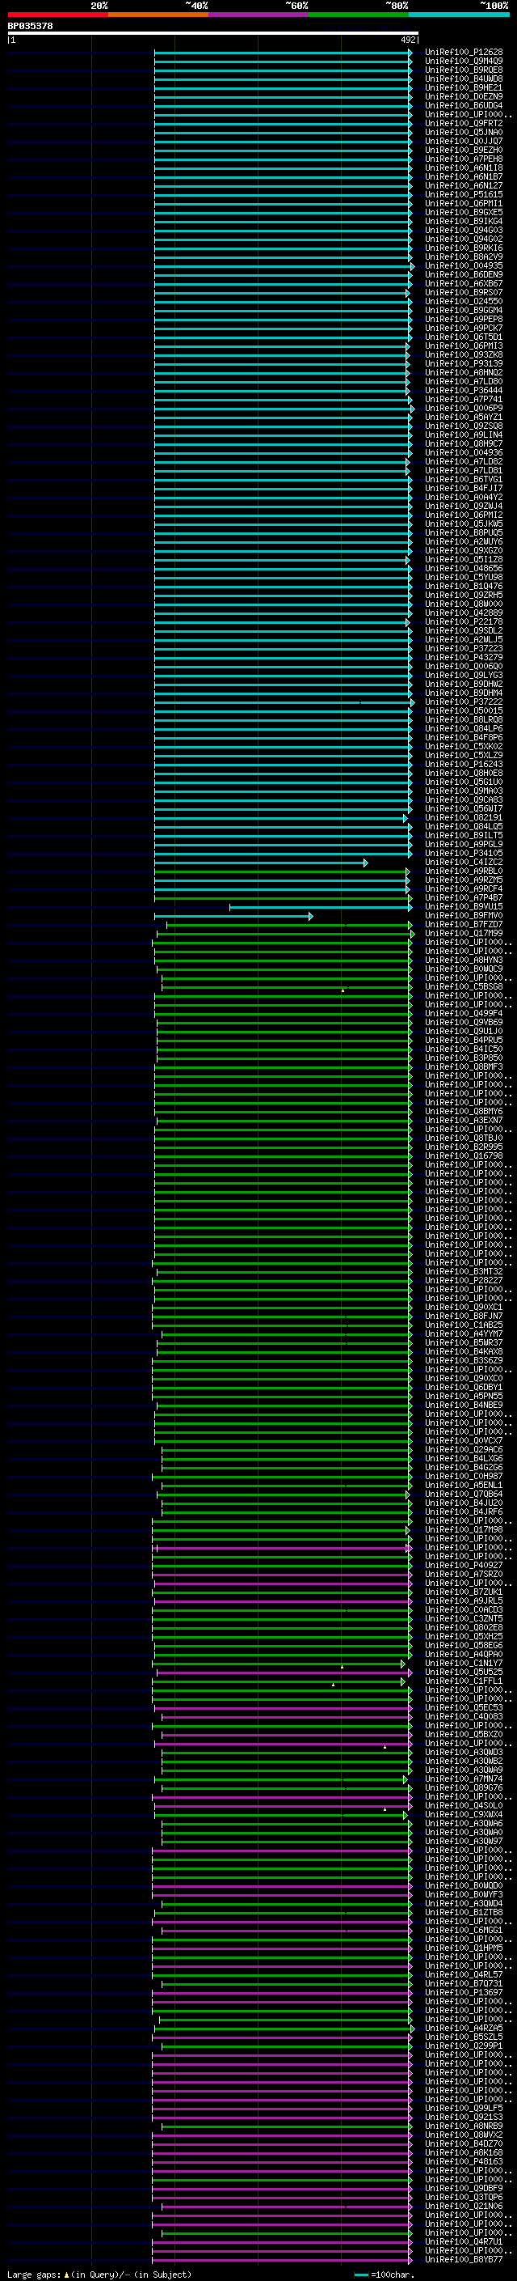
Task: Select hit label UniRef100_B9RQE8
Action: (464, 70)
